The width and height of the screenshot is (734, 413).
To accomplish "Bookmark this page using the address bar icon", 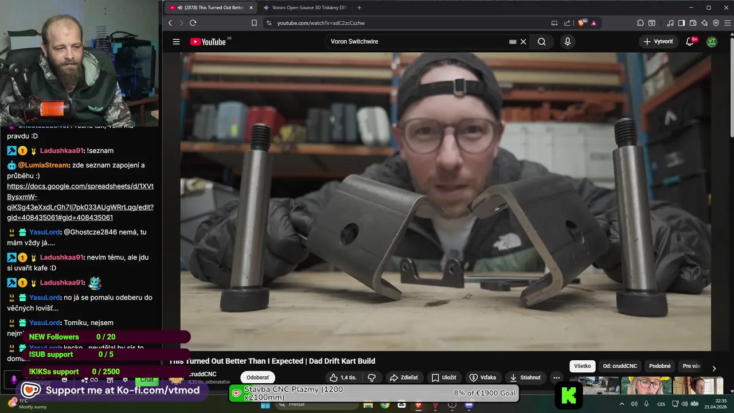I will click(254, 23).
